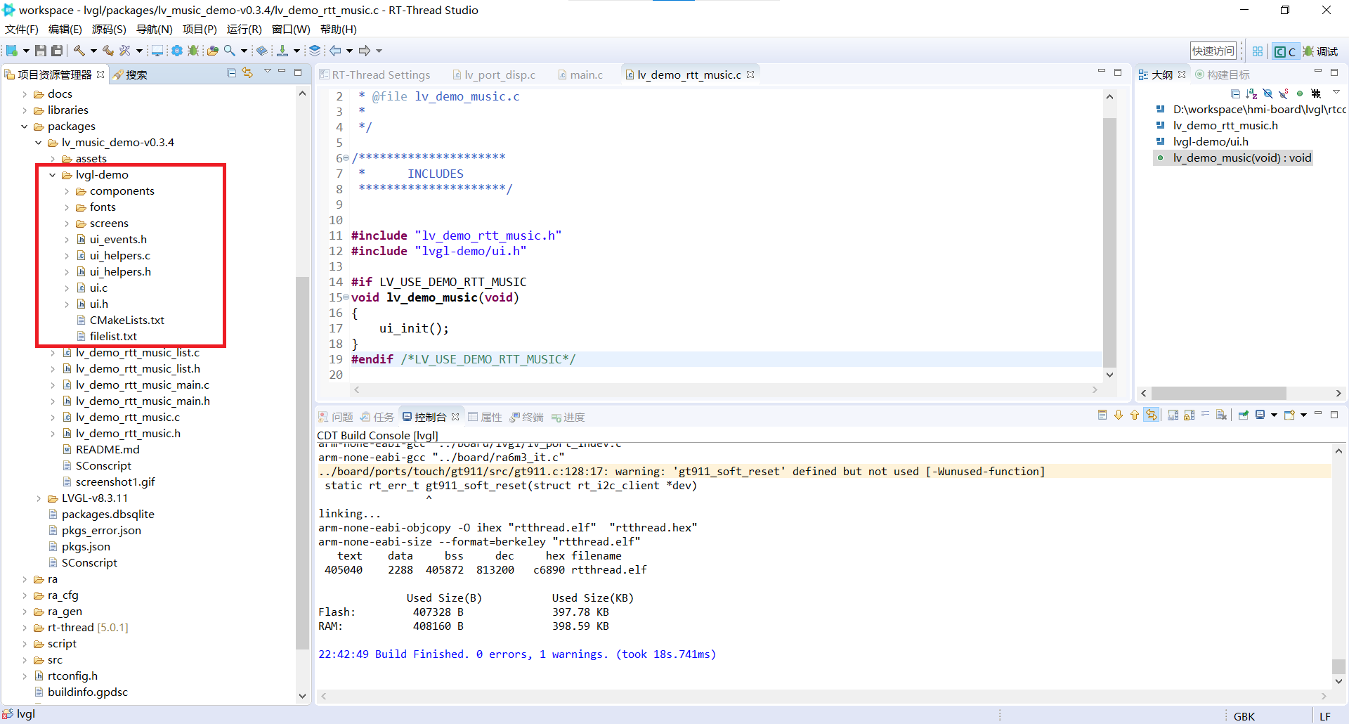
Task: Open the 项目(P) menu
Action: coord(200,30)
